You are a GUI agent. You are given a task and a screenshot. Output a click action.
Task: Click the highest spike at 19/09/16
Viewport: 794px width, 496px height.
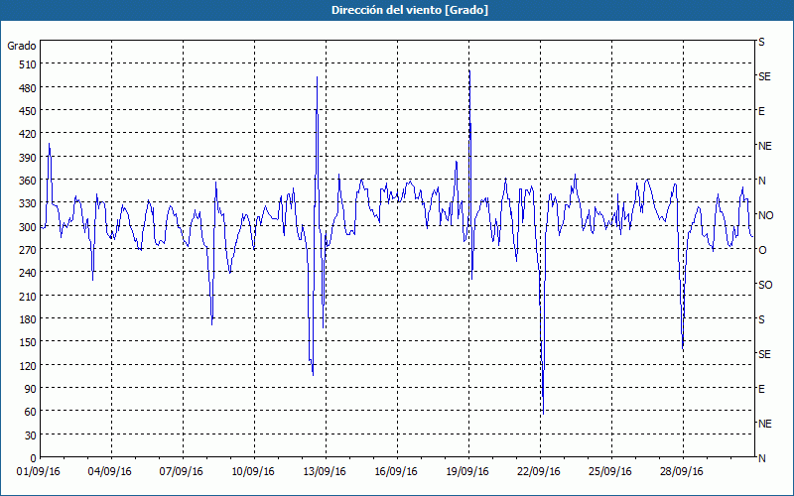point(469,70)
